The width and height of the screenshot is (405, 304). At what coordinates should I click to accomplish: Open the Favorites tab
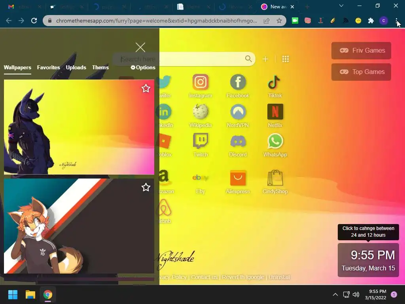click(x=48, y=67)
